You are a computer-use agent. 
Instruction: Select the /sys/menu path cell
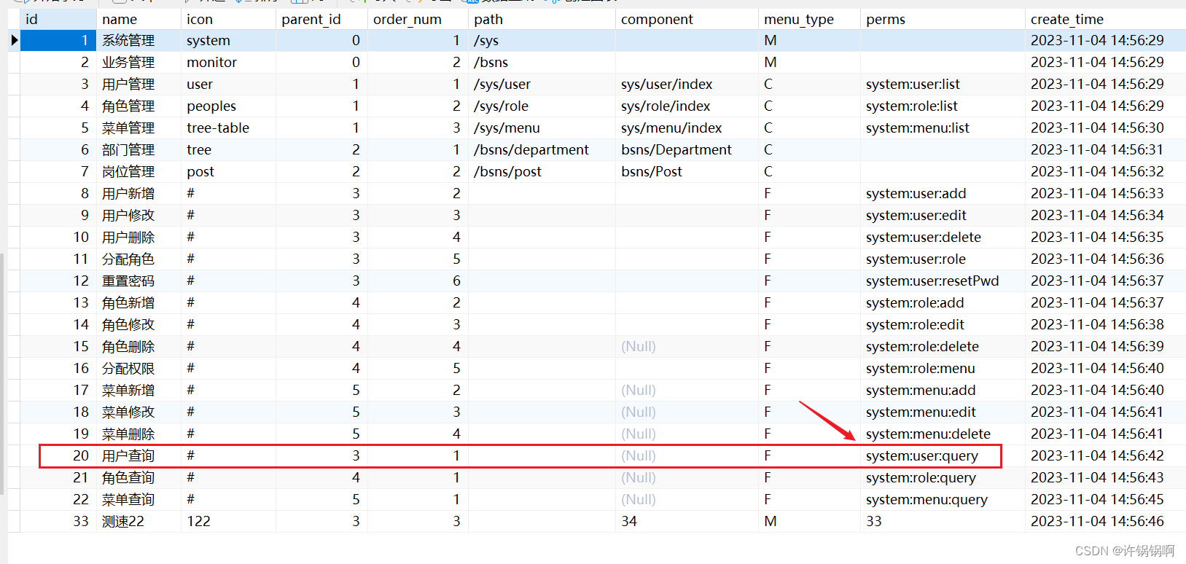[542, 128]
